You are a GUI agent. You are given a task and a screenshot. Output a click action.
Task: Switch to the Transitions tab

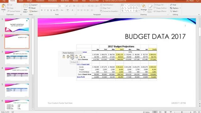click(x=40, y=1)
